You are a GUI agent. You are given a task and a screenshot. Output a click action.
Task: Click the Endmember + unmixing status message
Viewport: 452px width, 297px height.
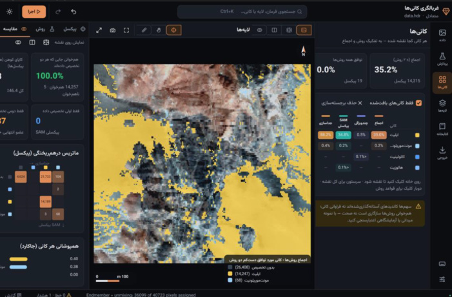pyautogui.click(x=141, y=295)
